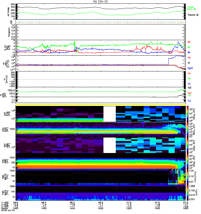Click the black Ni density legend label
201x214 pixels.
[x=189, y=63]
